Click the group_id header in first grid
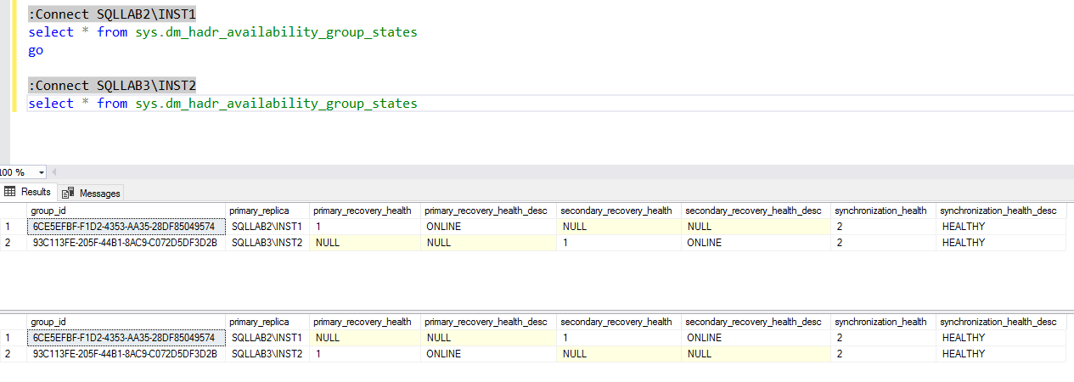This screenshot has height=382, width=1074. tap(48, 211)
